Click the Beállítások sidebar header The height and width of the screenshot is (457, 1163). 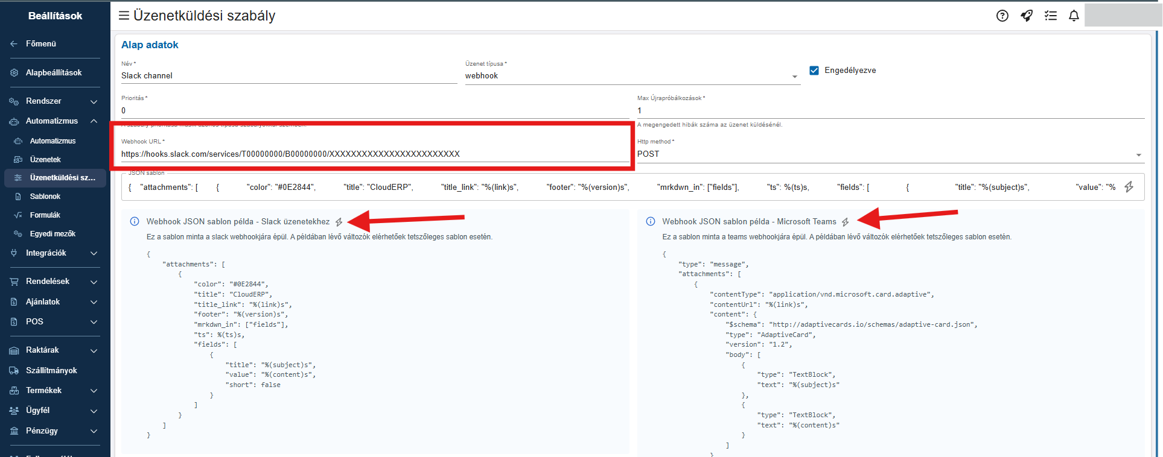click(x=55, y=16)
